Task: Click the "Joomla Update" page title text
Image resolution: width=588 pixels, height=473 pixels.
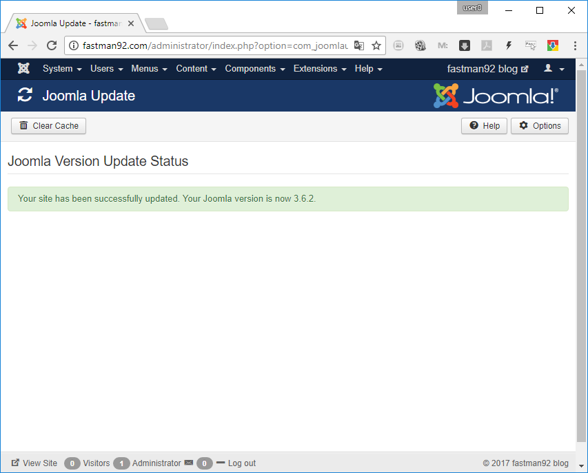Action: tap(88, 96)
